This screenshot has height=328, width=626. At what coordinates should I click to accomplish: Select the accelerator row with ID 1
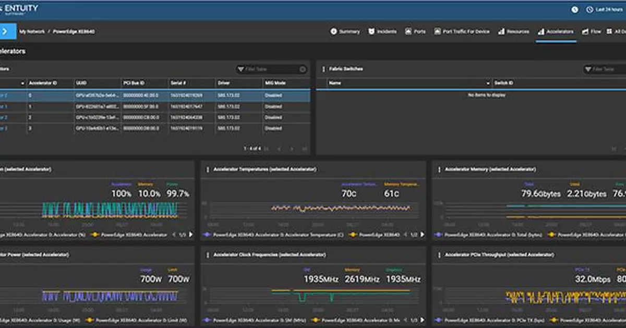click(155, 106)
